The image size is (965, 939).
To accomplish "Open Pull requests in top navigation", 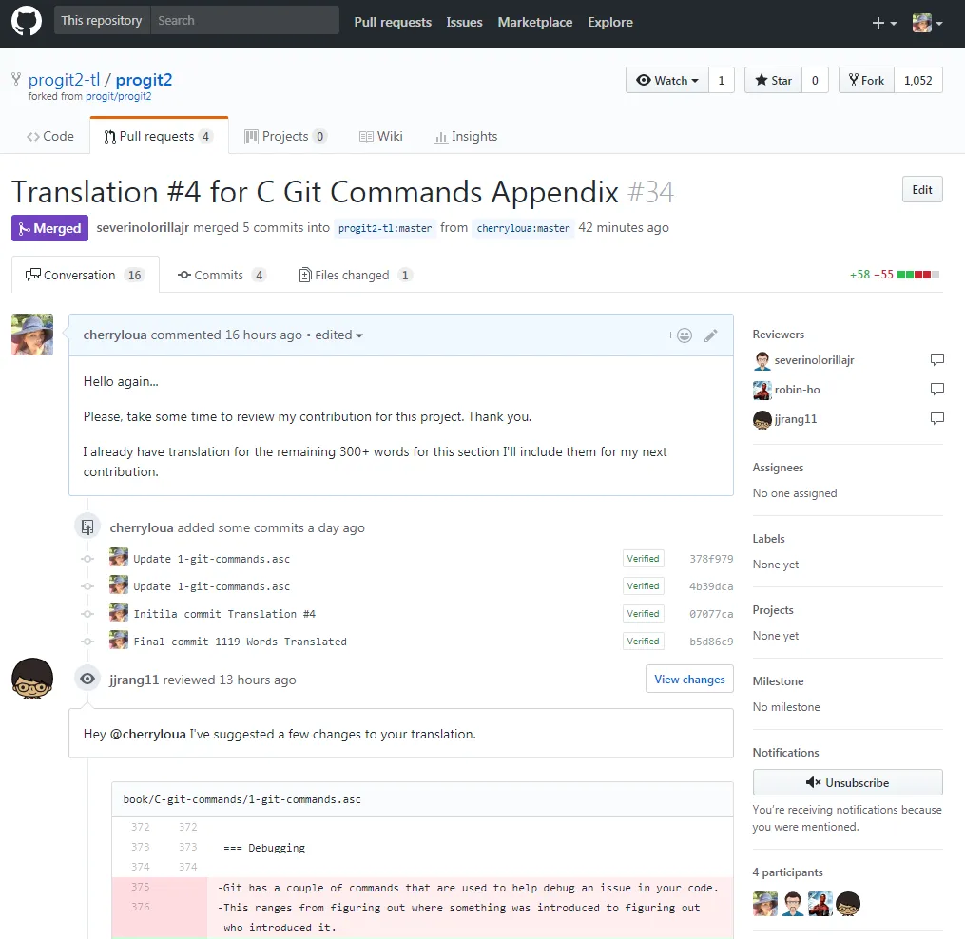I will [x=393, y=22].
